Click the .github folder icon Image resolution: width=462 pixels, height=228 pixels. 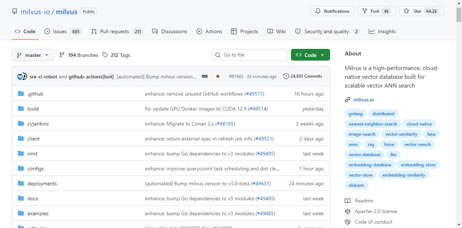point(21,94)
